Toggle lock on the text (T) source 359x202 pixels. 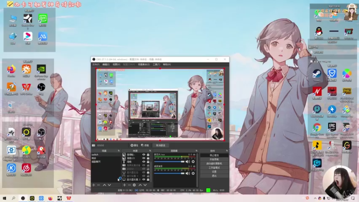[148, 162]
